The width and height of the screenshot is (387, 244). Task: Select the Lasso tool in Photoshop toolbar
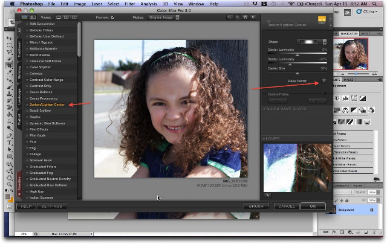click(x=10, y=52)
